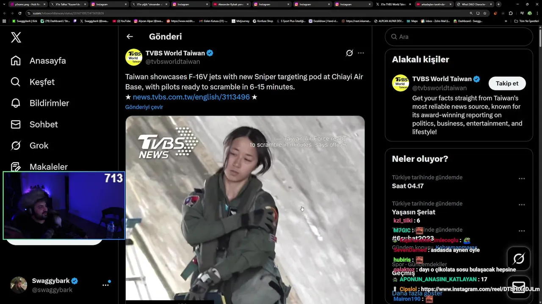The width and height of the screenshot is (542, 304).
Task: Open Swaggybark account menu dots
Action: [105, 285]
